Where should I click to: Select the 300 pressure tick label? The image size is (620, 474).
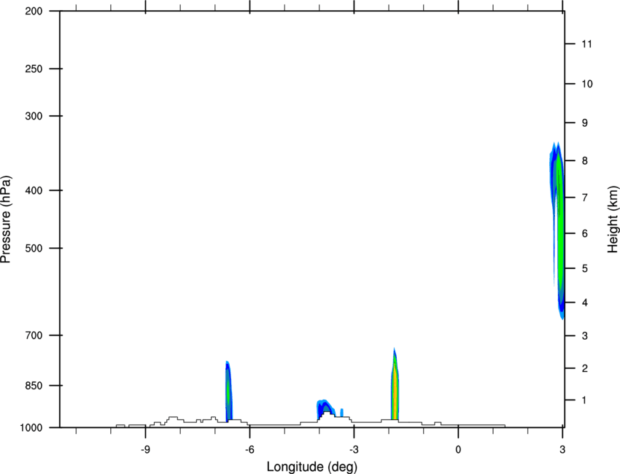tap(34, 116)
